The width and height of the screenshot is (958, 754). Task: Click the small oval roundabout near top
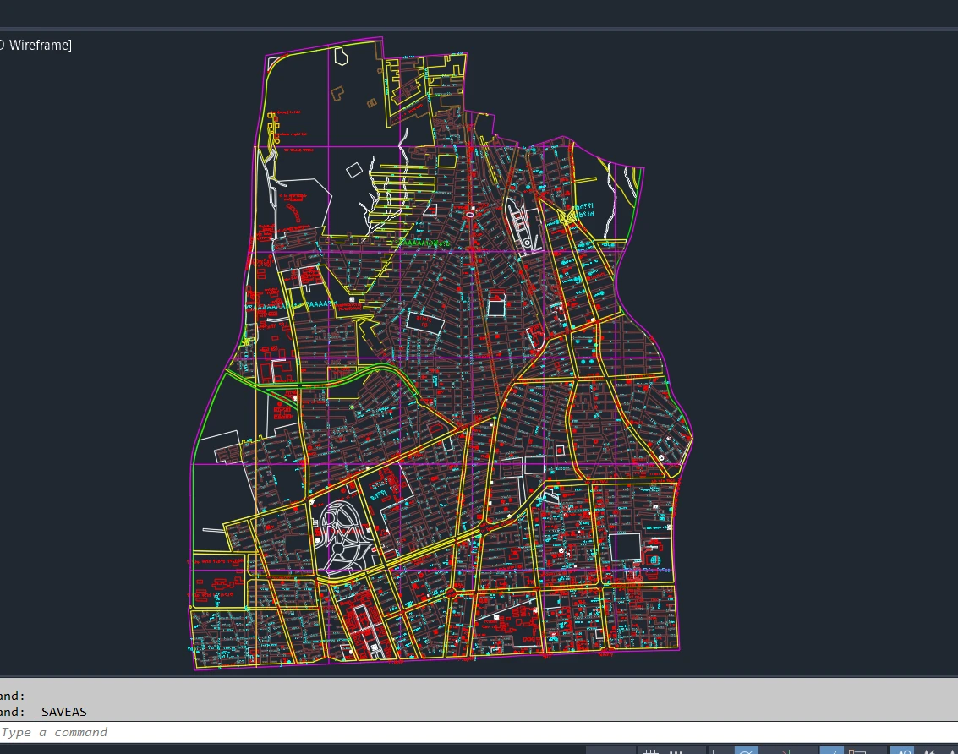469,215
